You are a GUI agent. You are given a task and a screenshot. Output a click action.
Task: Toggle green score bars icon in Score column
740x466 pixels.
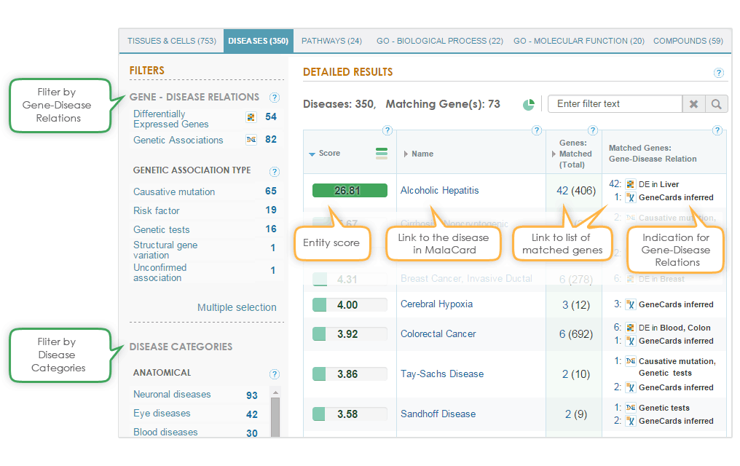381,153
